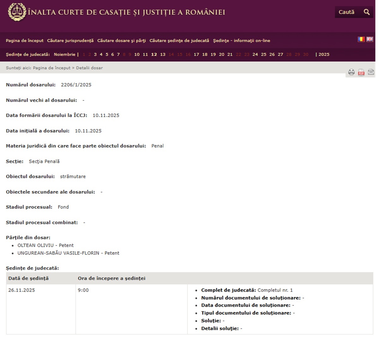This screenshot has width=379, height=339.
Task: Click Dată de ședință column header
Action: (28, 278)
